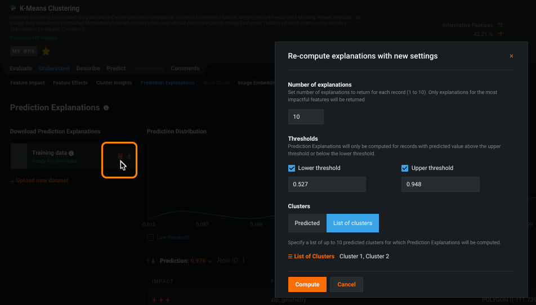Click the green checkmark on Training data row
This screenshot has width=536, height=305.
[19, 156]
